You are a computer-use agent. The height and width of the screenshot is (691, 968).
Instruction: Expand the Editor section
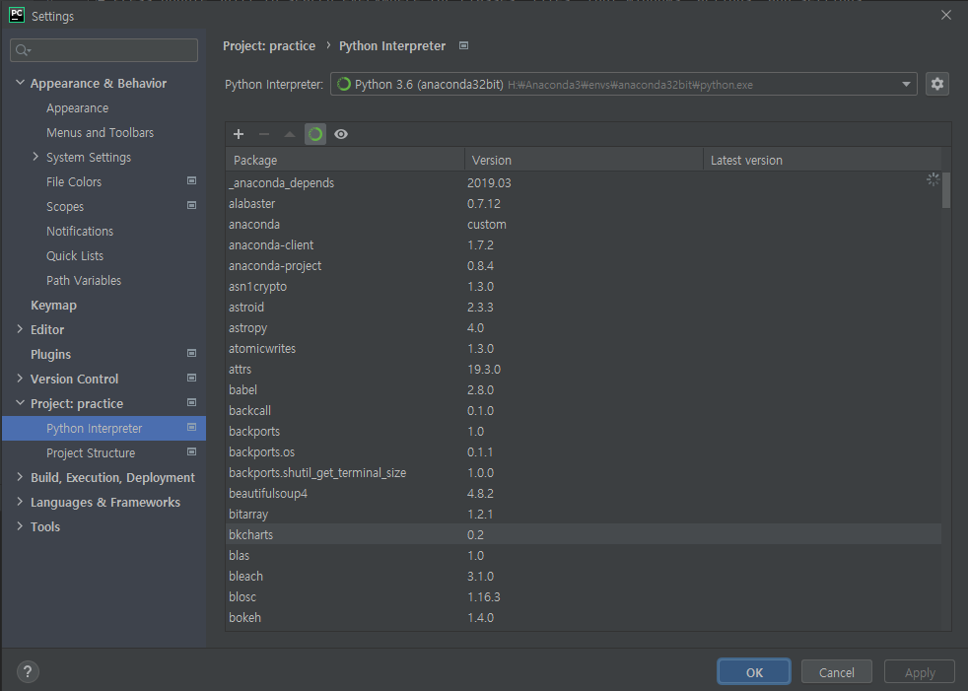(20, 329)
